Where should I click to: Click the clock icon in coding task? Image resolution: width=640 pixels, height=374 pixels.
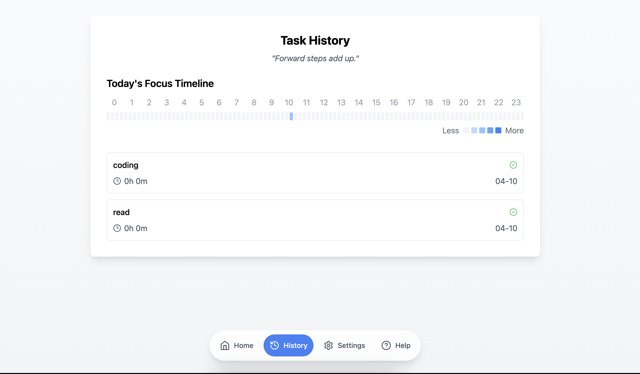click(x=117, y=181)
